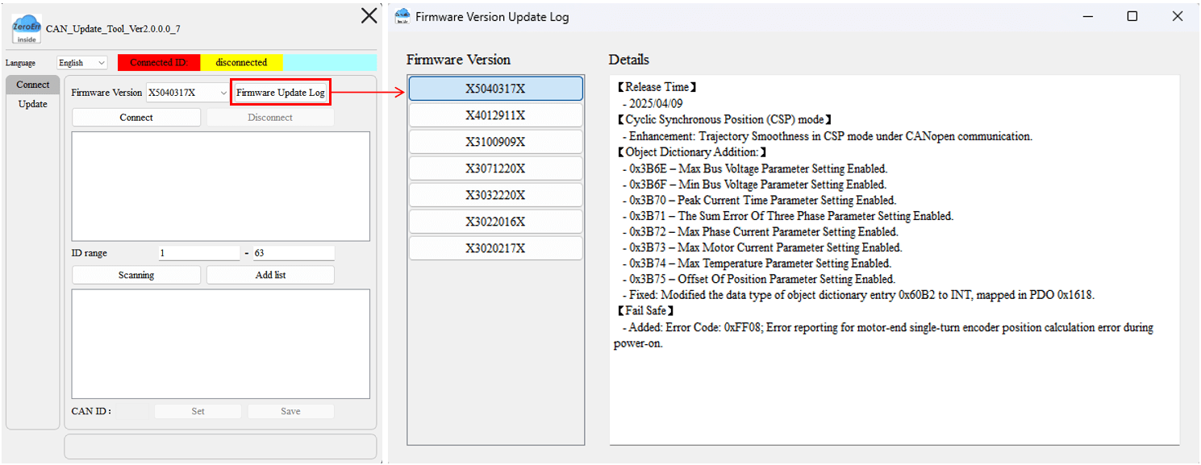This screenshot has height=465, width=1201.
Task: Click the ID range start field
Action: click(x=198, y=253)
